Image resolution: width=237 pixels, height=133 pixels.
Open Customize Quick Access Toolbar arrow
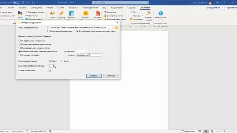pos(38,3)
